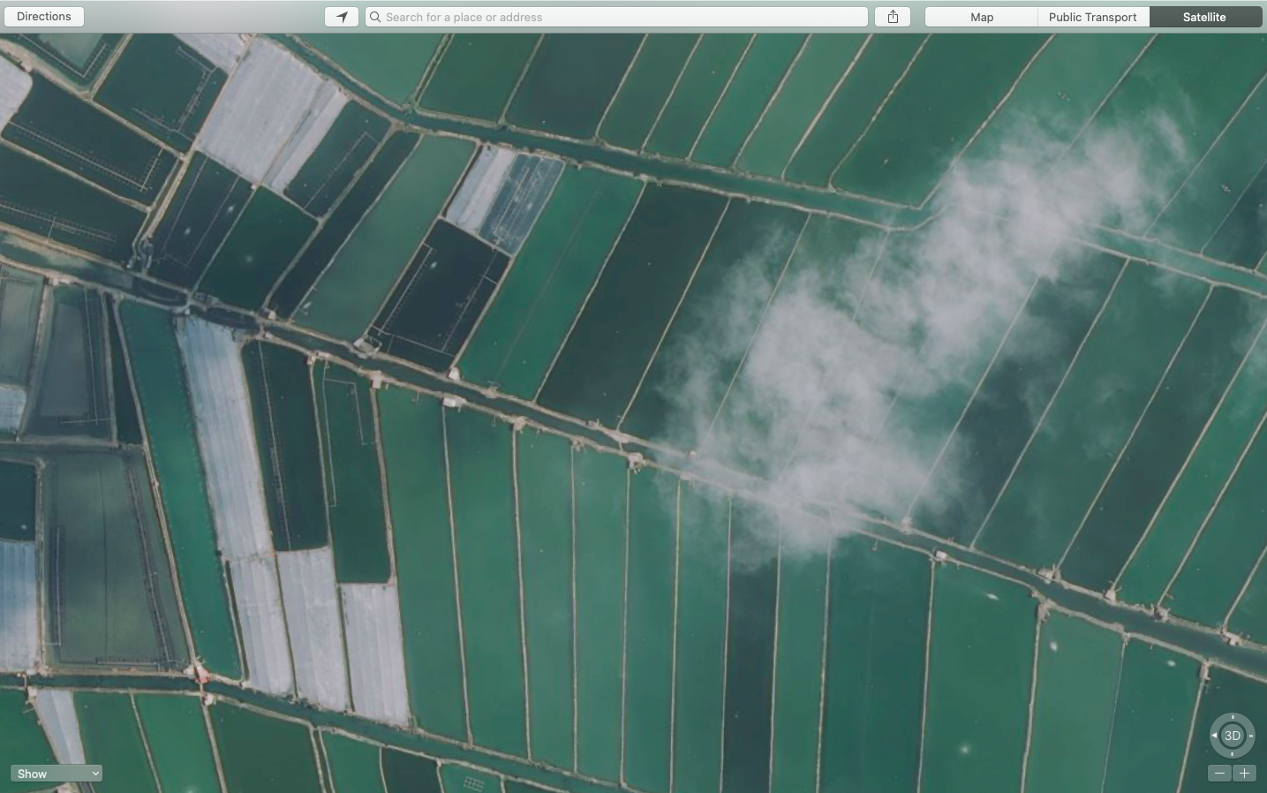Open the Show dropdown menu

[57, 774]
